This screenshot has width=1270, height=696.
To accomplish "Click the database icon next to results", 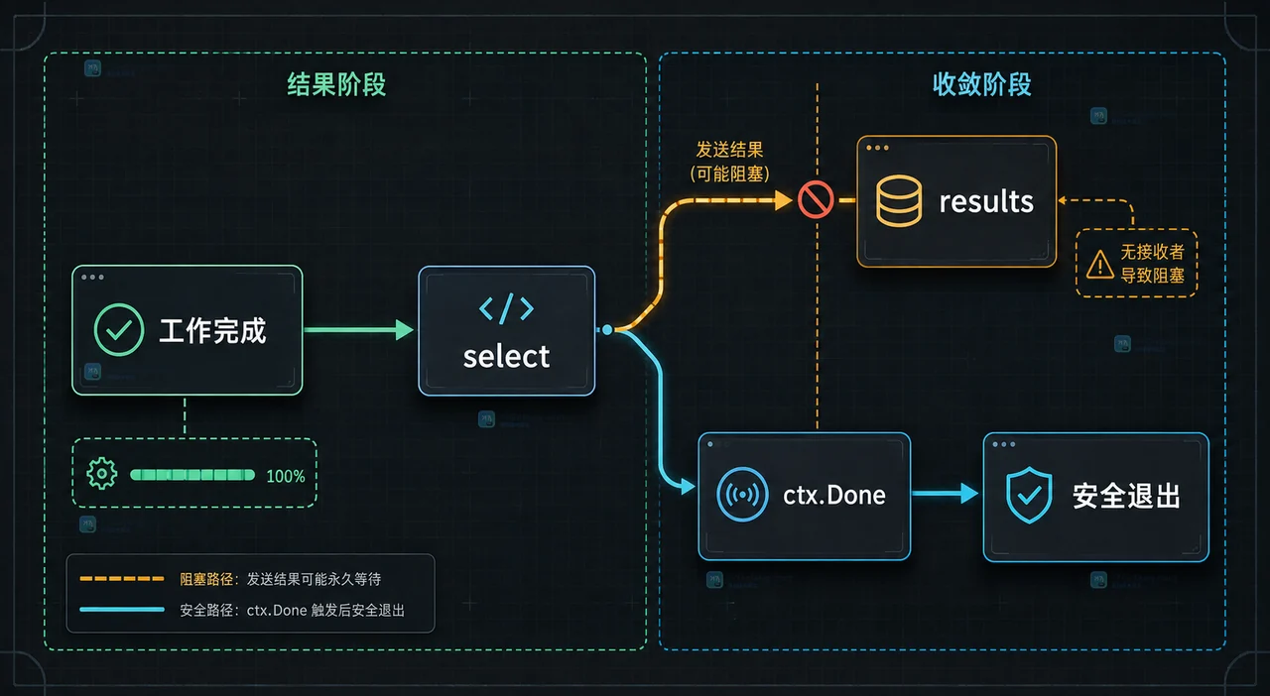I will 900,201.
